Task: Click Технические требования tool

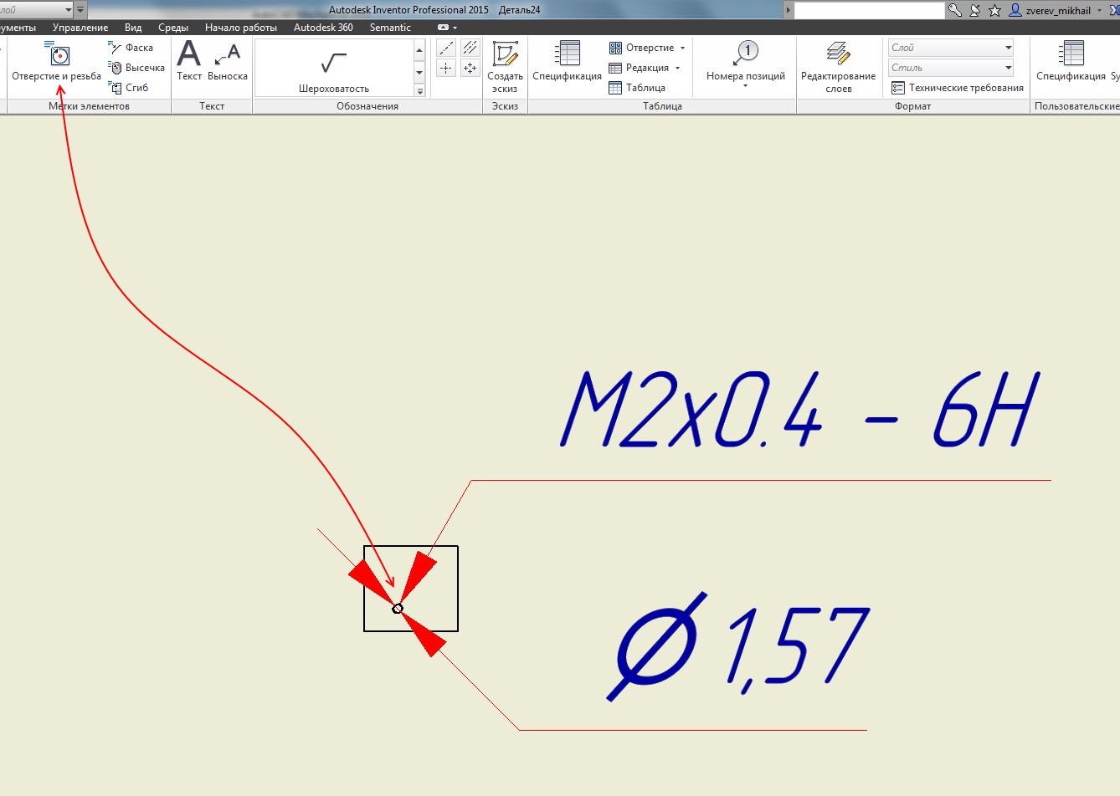Action: (x=958, y=88)
